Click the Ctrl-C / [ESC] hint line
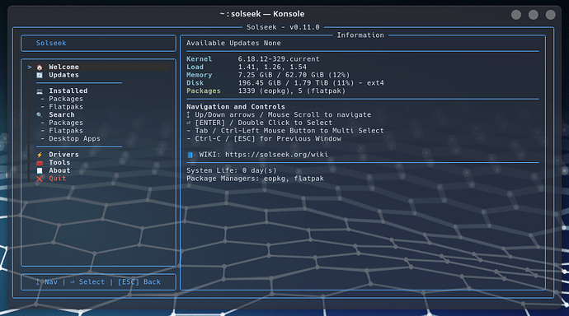The width and height of the screenshot is (569, 316). tap(264, 138)
